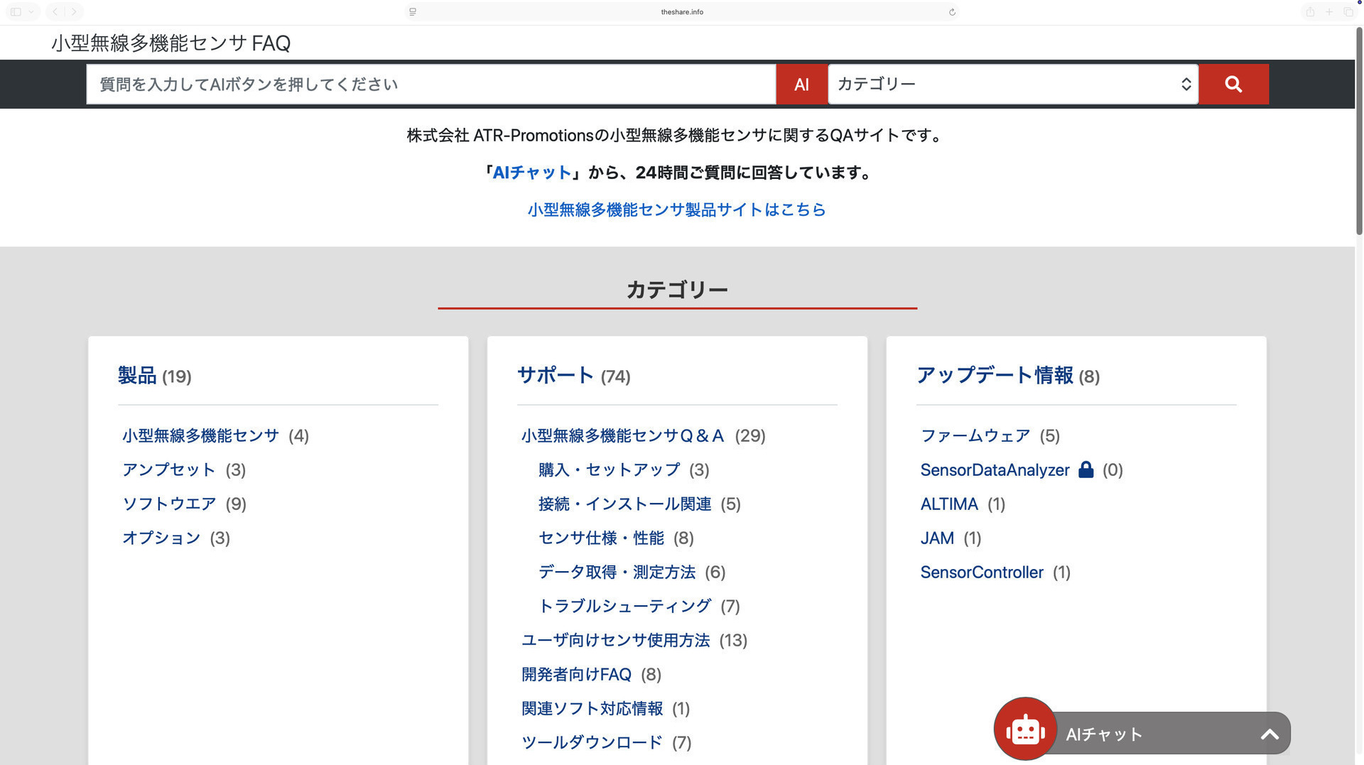
Task: Open the 製品 category heading
Action: click(x=137, y=375)
